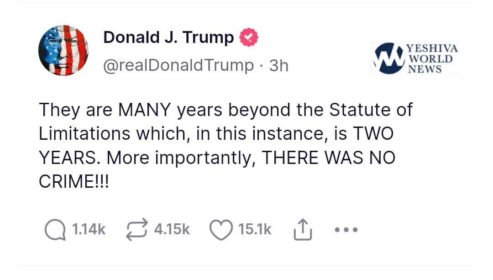
Task: View the 4.15k reposts count
Action: tap(172, 229)
